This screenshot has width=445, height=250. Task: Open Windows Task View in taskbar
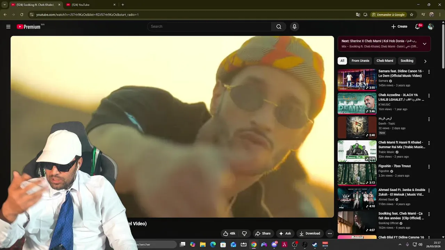point(183,244)
